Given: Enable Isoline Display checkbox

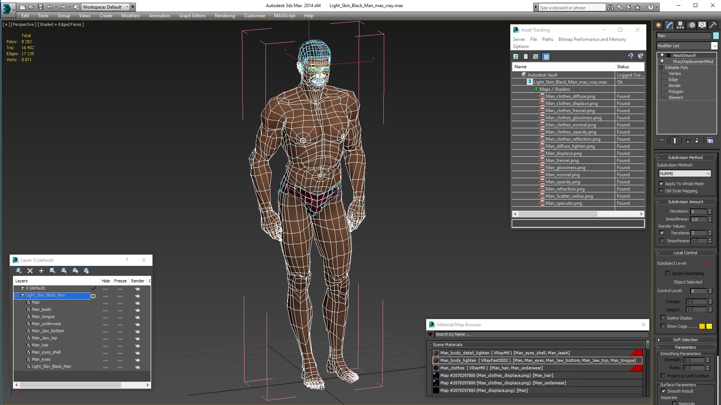Looking at the screenshot, I should pos(663,318).
